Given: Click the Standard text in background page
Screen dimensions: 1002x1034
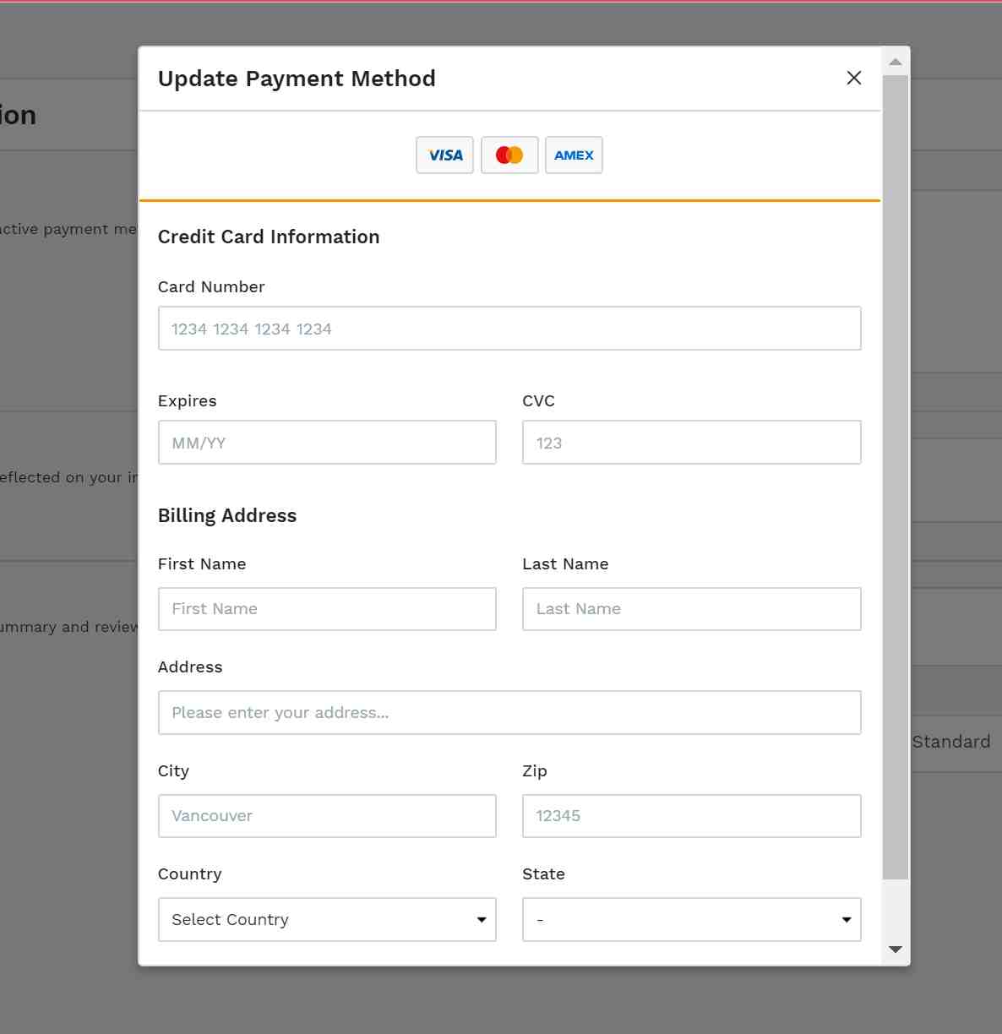Looking at the screenshot, I should pyautogui.click(x=951, y=742).
